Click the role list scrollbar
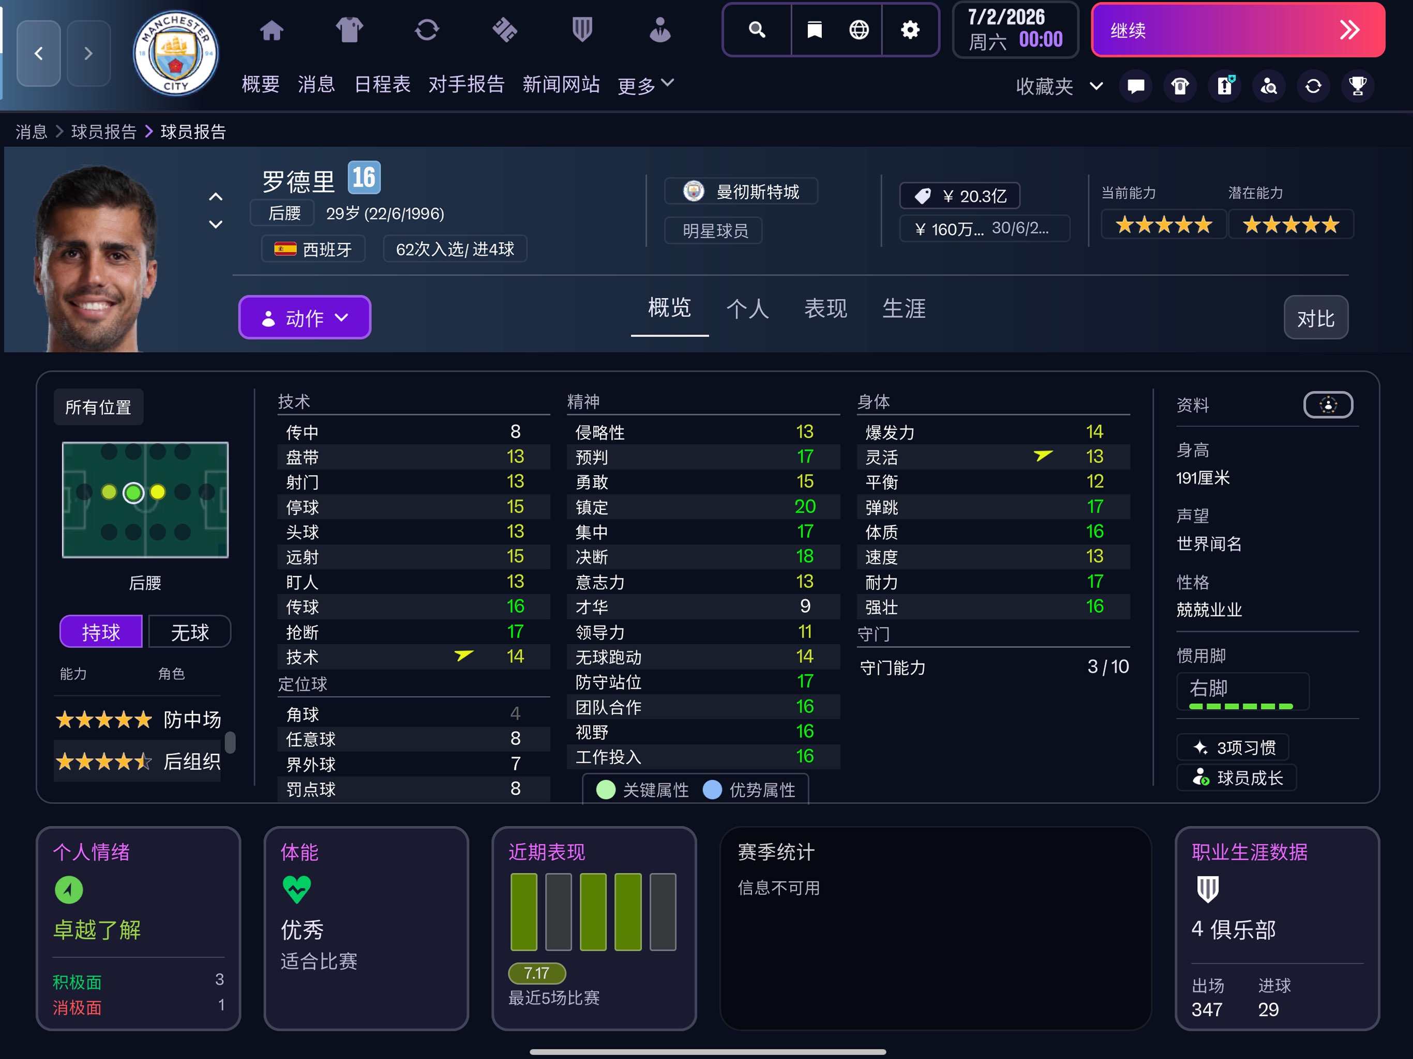The height and width of the screenshot is (1059, 1413). [x=230, y=743]
